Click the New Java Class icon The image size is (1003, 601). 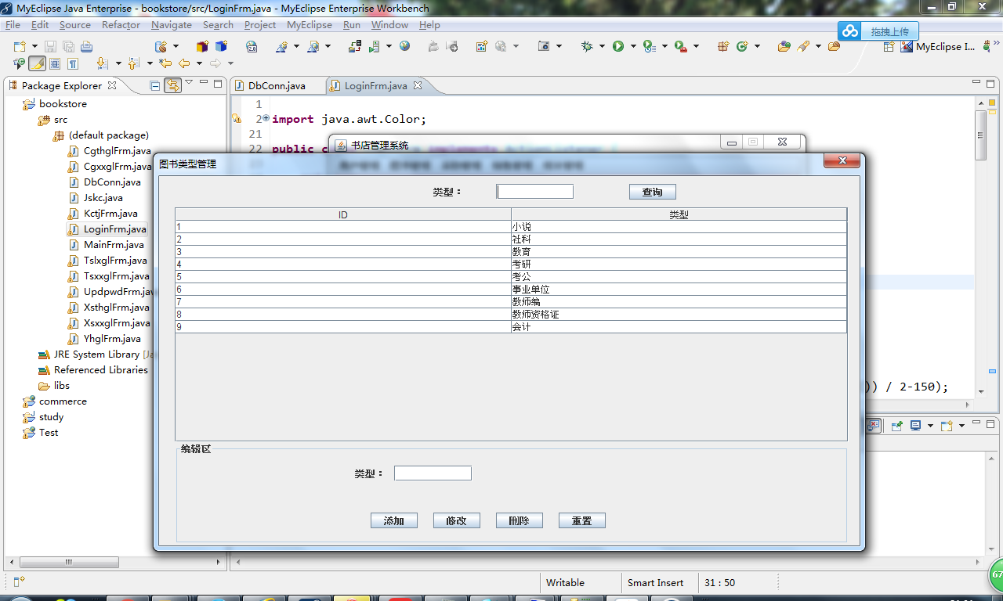point(741,46)
